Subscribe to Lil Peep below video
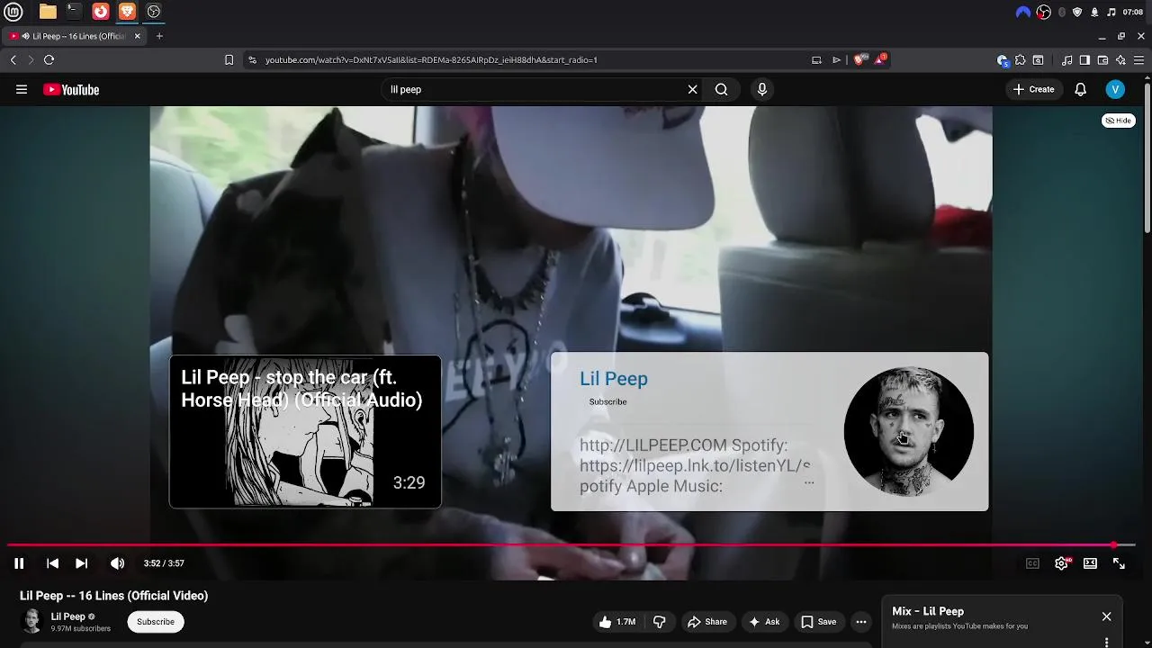1152x648 pixels. 156,622
